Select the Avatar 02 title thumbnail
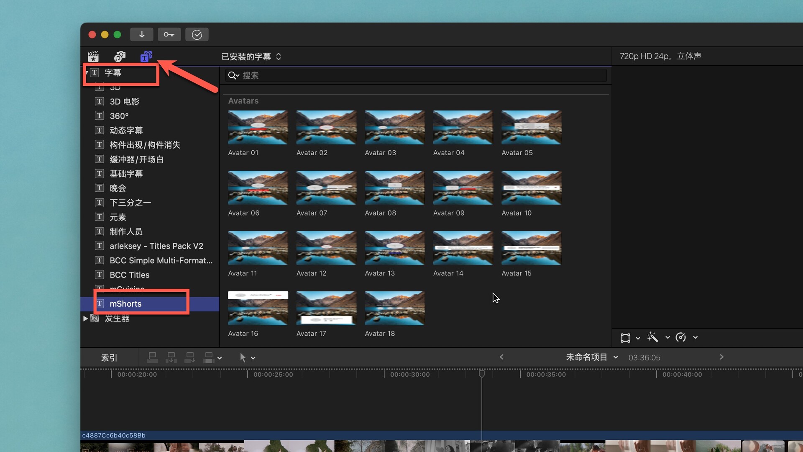 click(x=326, y=127)
